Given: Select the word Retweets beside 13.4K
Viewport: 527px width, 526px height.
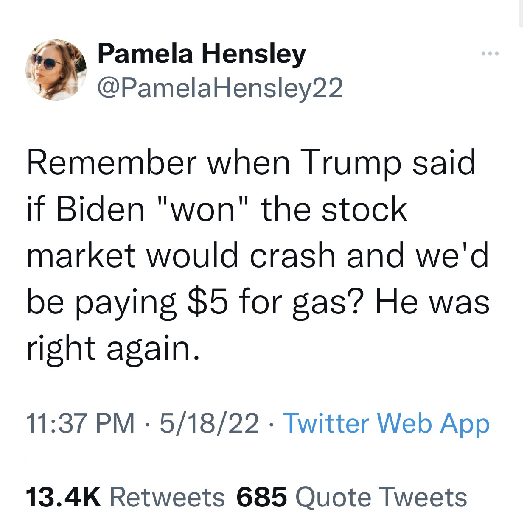Looking at the screenshot, I should pos(167,497).
